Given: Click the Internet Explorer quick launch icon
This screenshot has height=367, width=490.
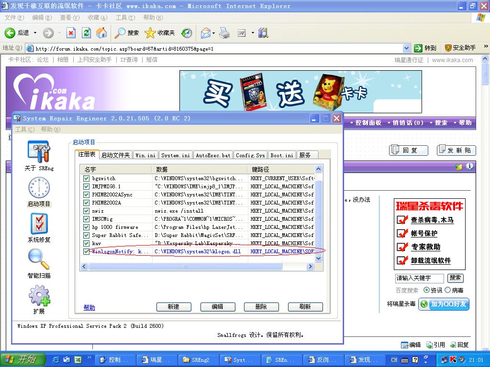Looking at the screenshot, I should click(x=56, y=360).
